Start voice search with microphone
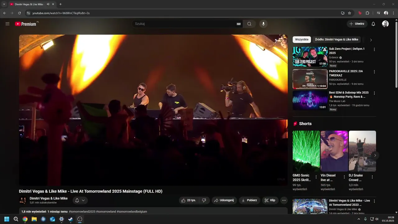This screenshot has width=398, height=224. pyautogui.click(x=263, y=24)
